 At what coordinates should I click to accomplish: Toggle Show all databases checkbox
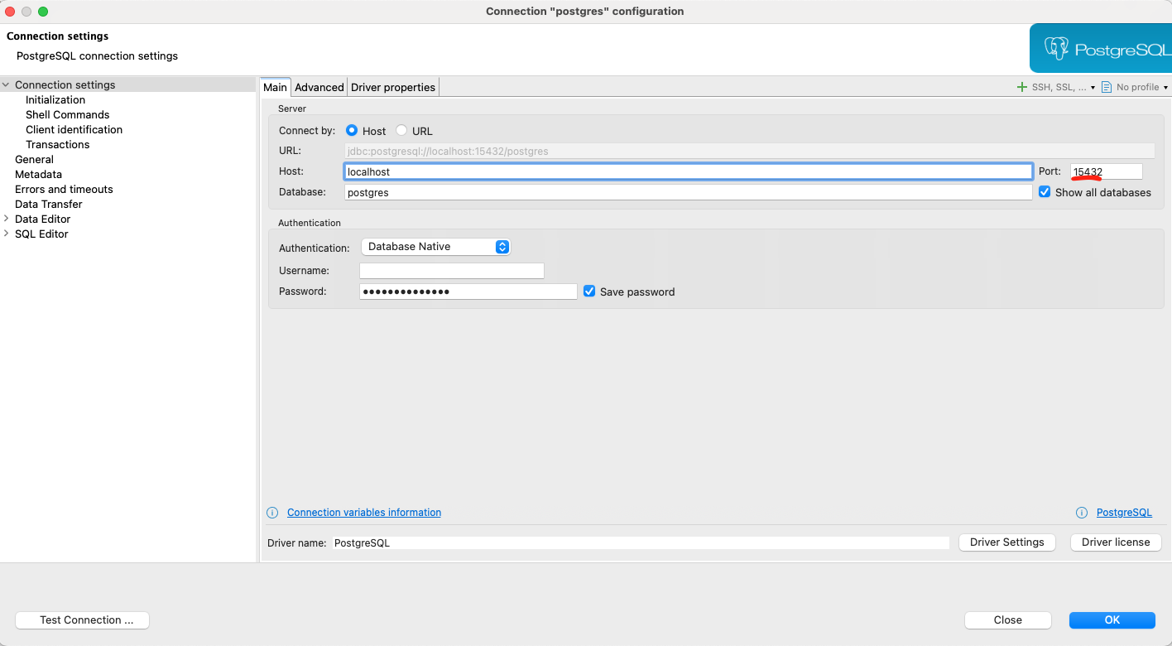coord(1045,191)
